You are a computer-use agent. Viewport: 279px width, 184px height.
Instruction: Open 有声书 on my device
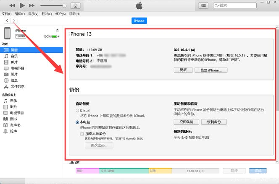tap(15, 125)
